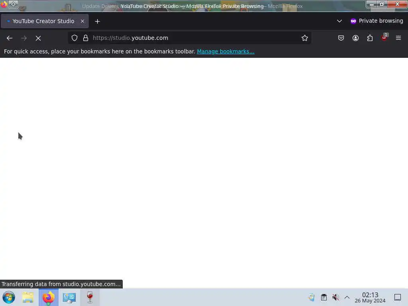Screen dimensions: 408x306
Task: Open tracking protection shield info
Action: [x=75, y=38]
